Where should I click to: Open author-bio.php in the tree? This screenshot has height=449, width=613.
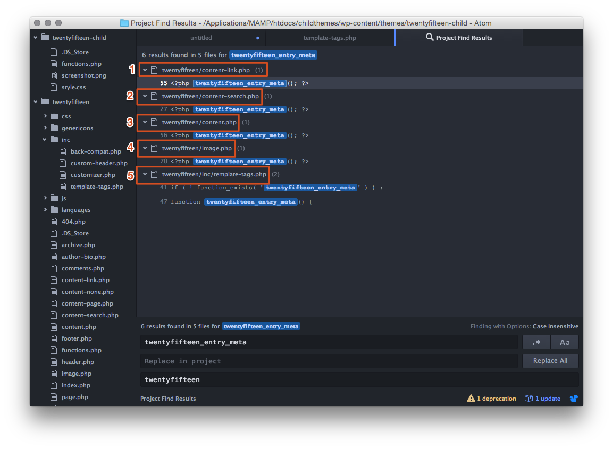tap(83, 257)
